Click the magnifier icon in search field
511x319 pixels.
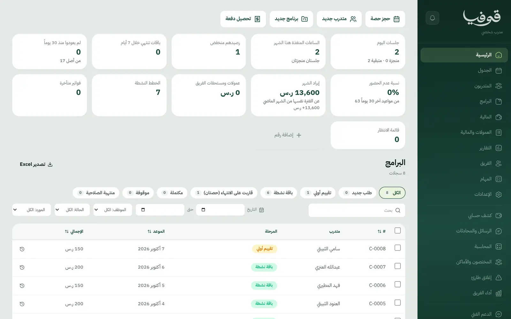pos(398,210)
